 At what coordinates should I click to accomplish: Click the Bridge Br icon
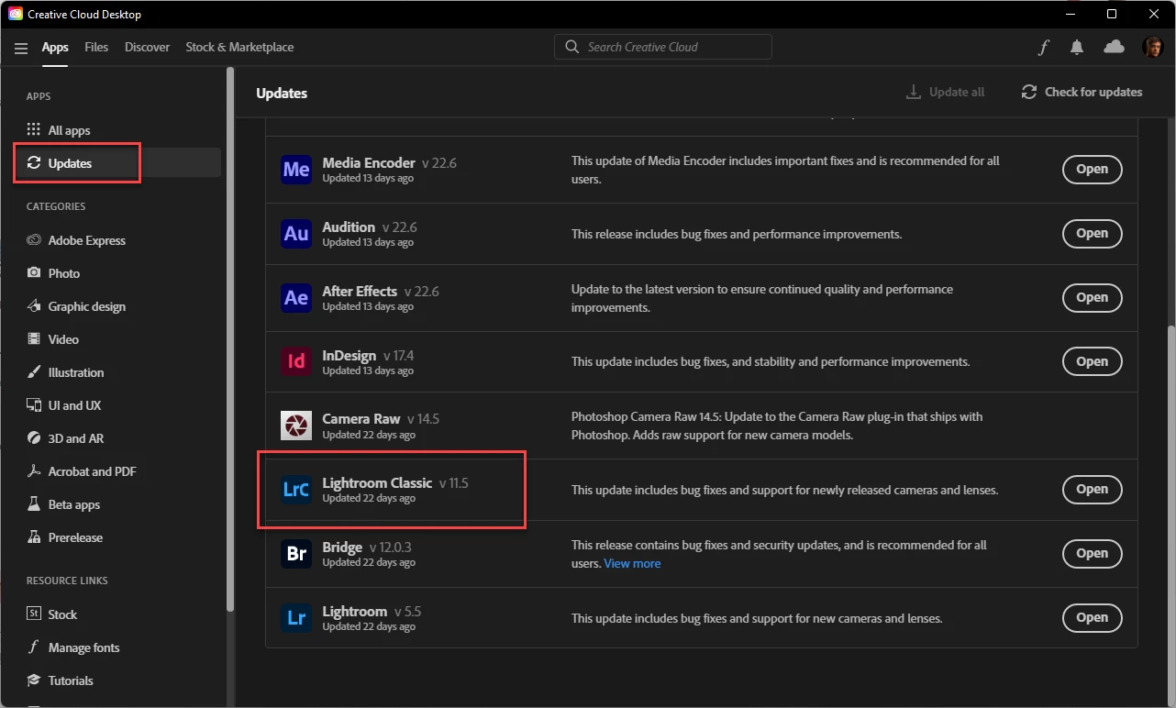click(296, 554)
